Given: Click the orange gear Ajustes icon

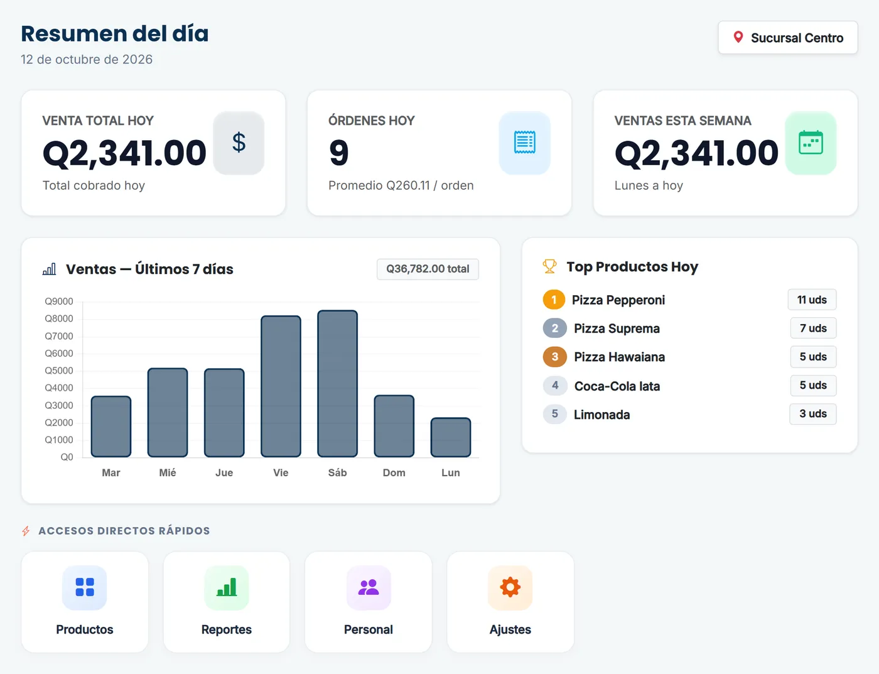Looking at the screenshot, I should 510,587.
